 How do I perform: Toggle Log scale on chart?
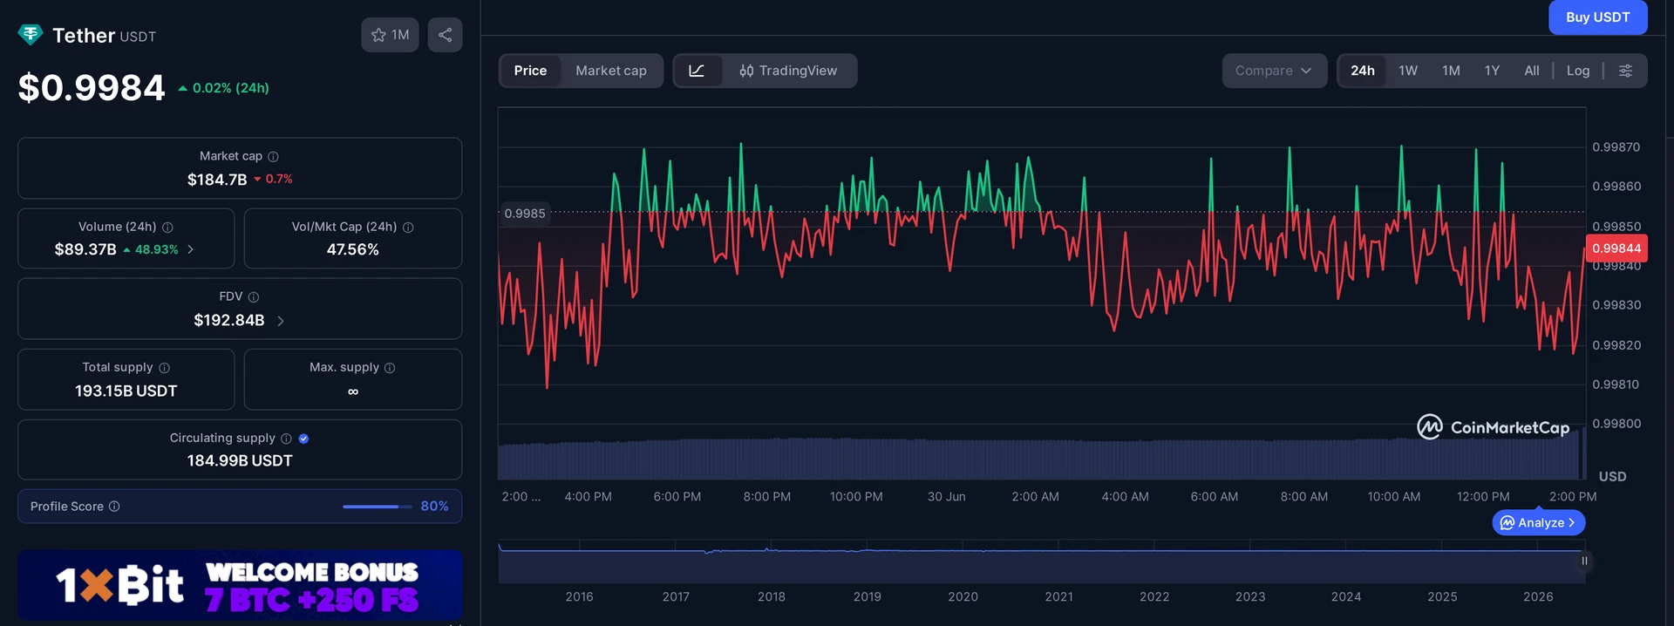pos(1578,71)
